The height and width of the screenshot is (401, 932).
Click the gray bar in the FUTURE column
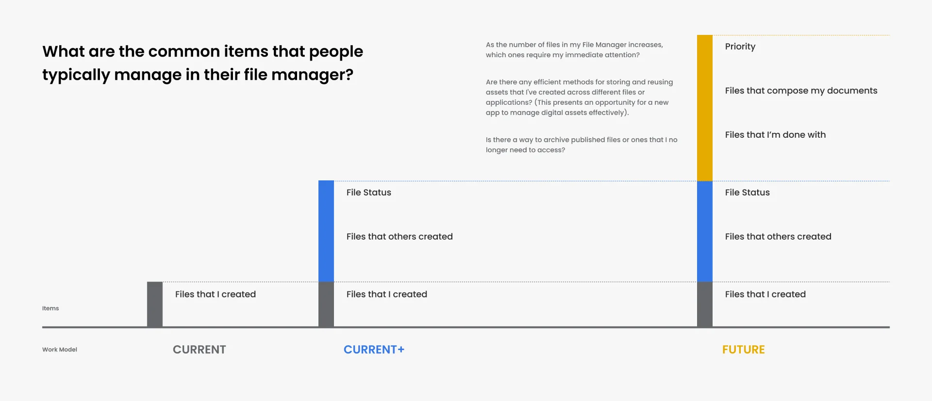[x=704, y=305]
